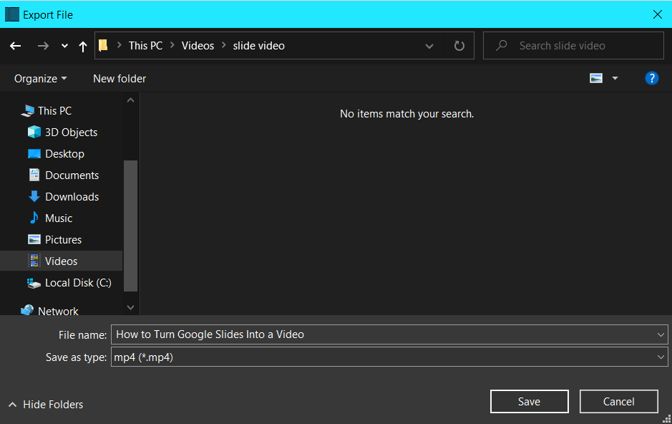
Task: Change the folder view layout
Action: click(x=596, y=78)
